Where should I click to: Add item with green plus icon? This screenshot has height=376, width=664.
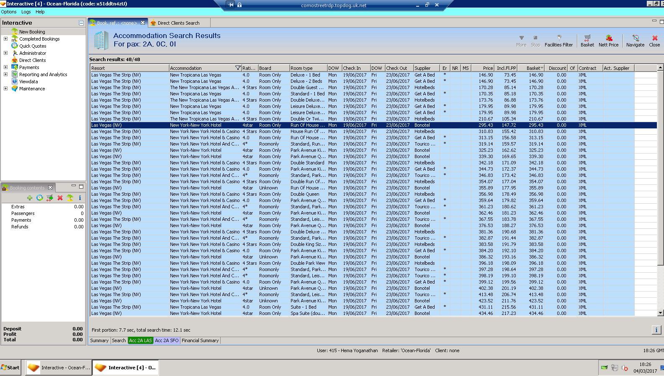pos(30,198)
